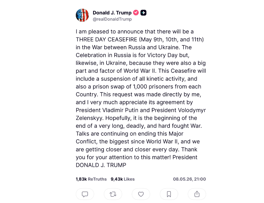Click the line starting with 'Zelenskyy. Hopefully'
Viewport: 264px width, 203px height.
coord(136,118)
